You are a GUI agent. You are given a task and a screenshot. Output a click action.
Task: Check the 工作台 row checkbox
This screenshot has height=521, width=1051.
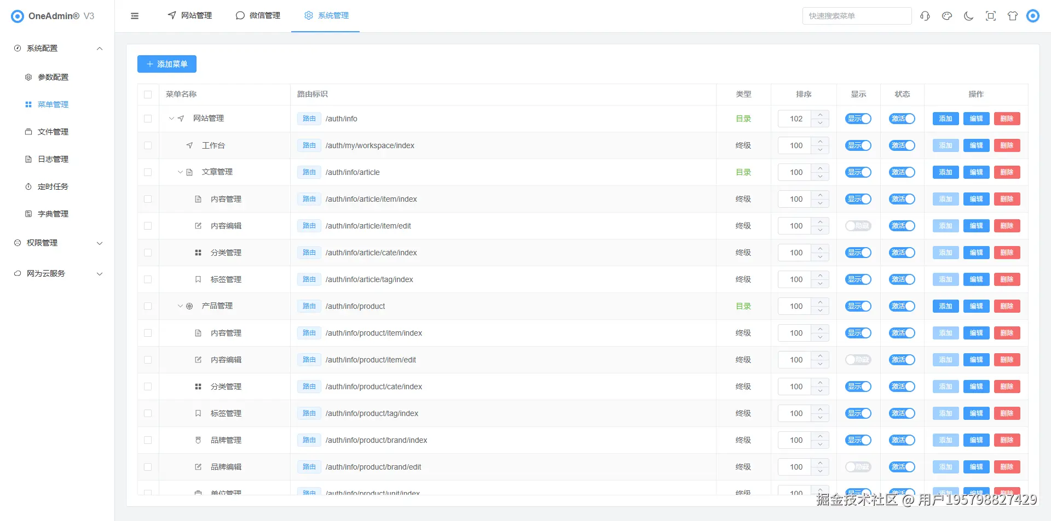[148, 145]
